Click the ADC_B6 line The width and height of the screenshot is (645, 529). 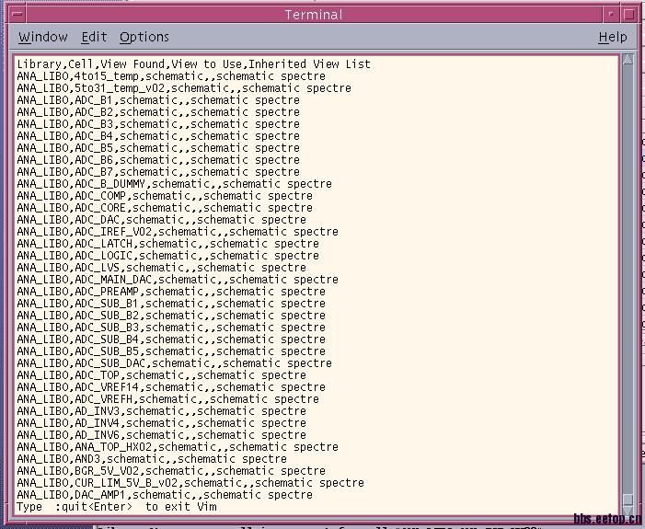158,159
